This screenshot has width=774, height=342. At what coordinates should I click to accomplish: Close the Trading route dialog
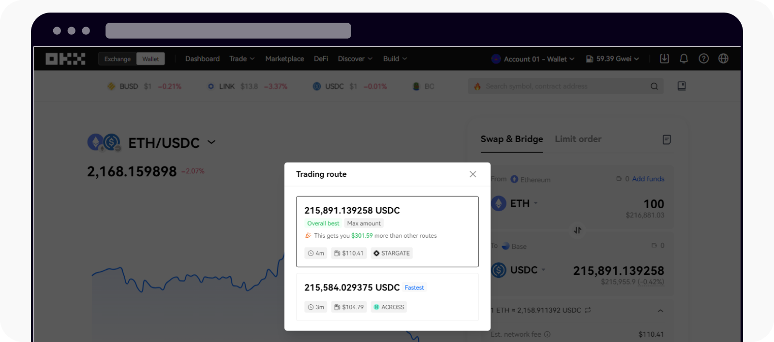point(473,174)
